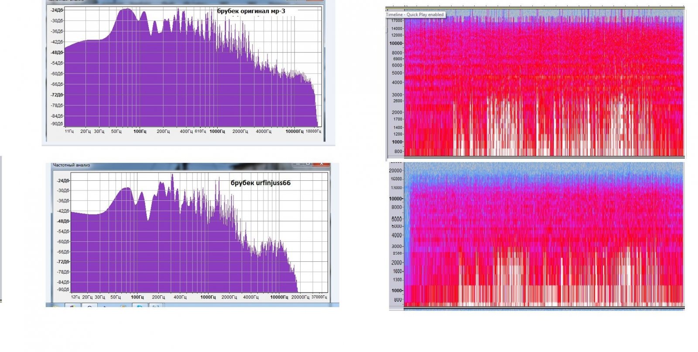Click the 20000Гц label on lower plot axis
This screenshot has width=698, height=352.
click(x=300, y=297)
